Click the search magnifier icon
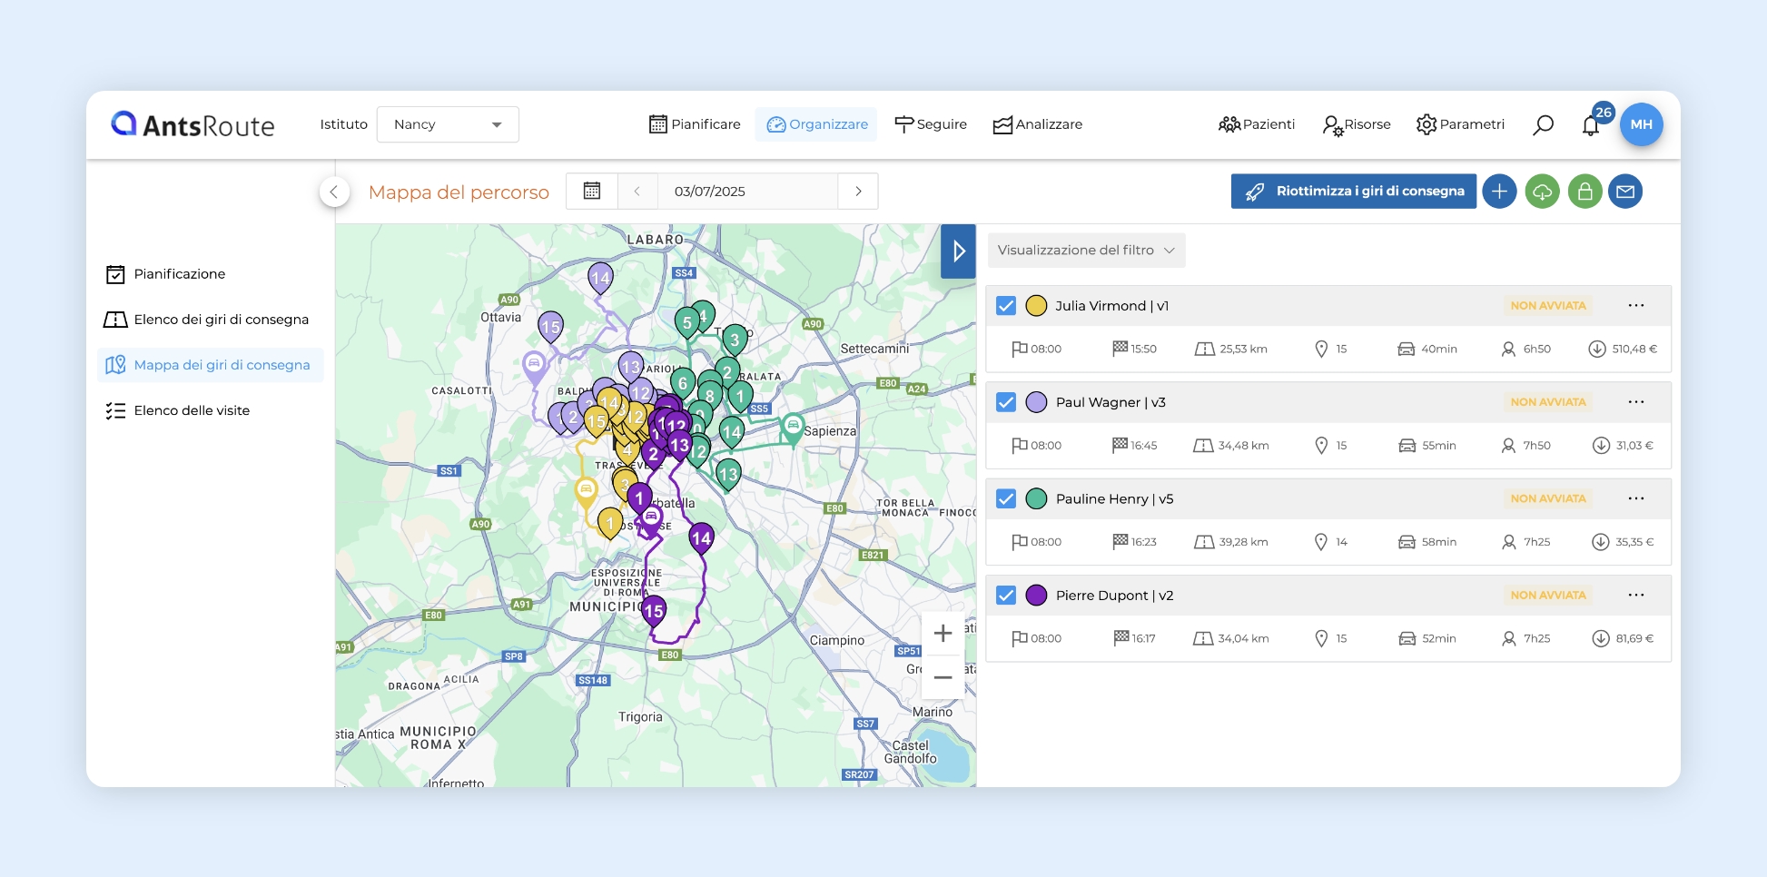The width and height of the screenshot is (1767, 877). [1543, 125]
